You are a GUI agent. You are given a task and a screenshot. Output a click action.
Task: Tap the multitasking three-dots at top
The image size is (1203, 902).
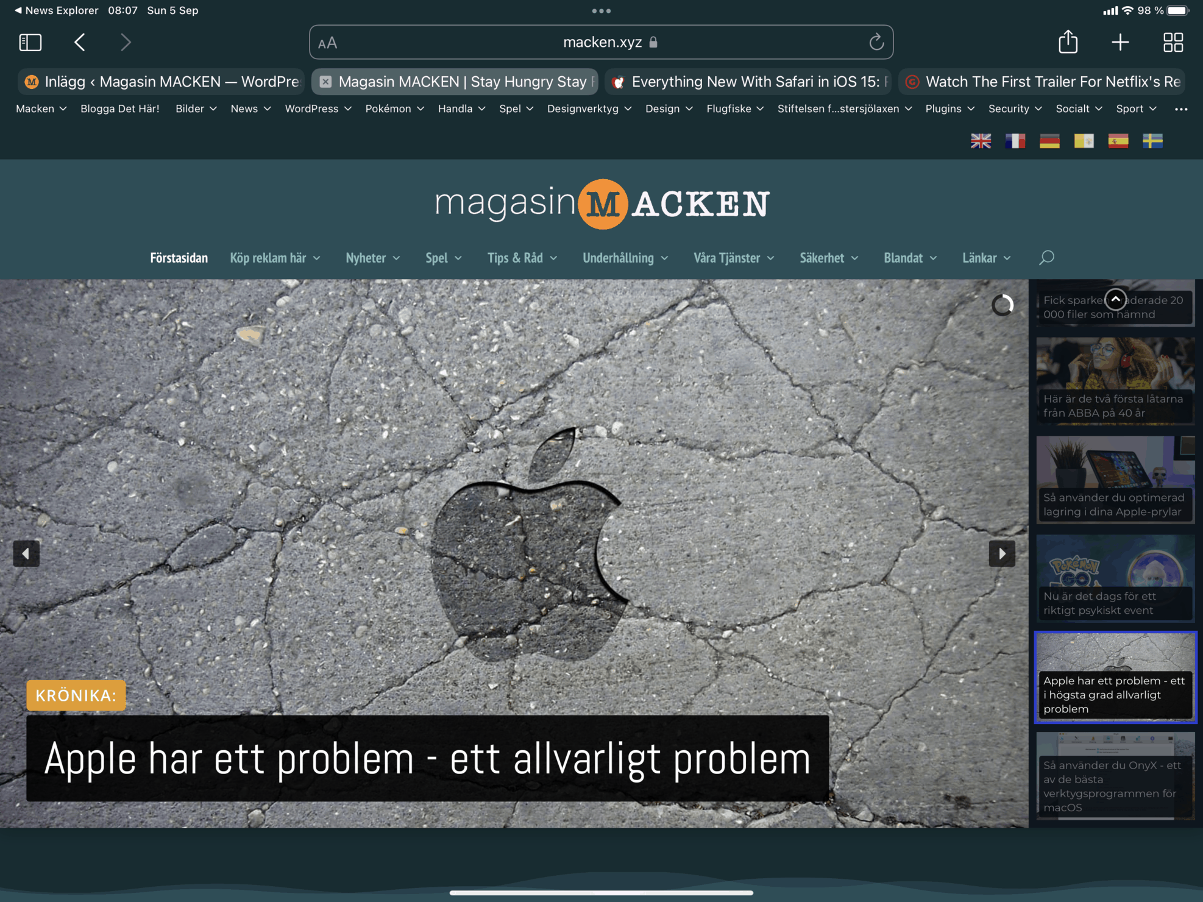[601, 10]
